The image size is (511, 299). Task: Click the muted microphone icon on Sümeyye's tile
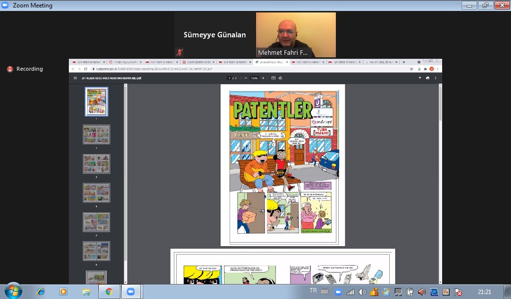179,52
